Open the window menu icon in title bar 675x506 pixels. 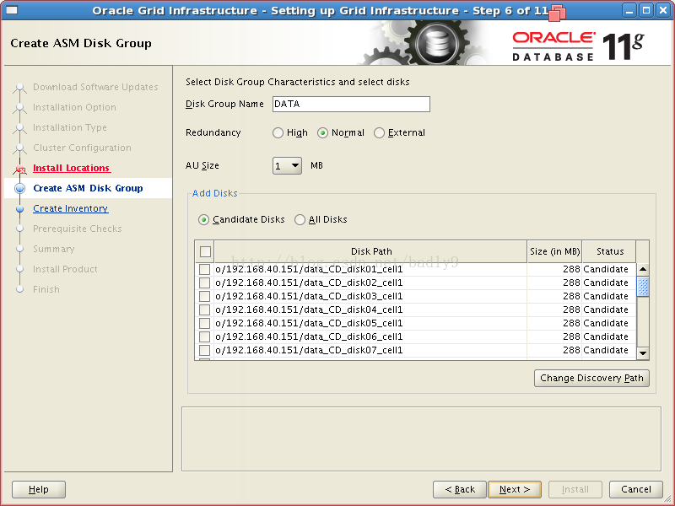12,9
